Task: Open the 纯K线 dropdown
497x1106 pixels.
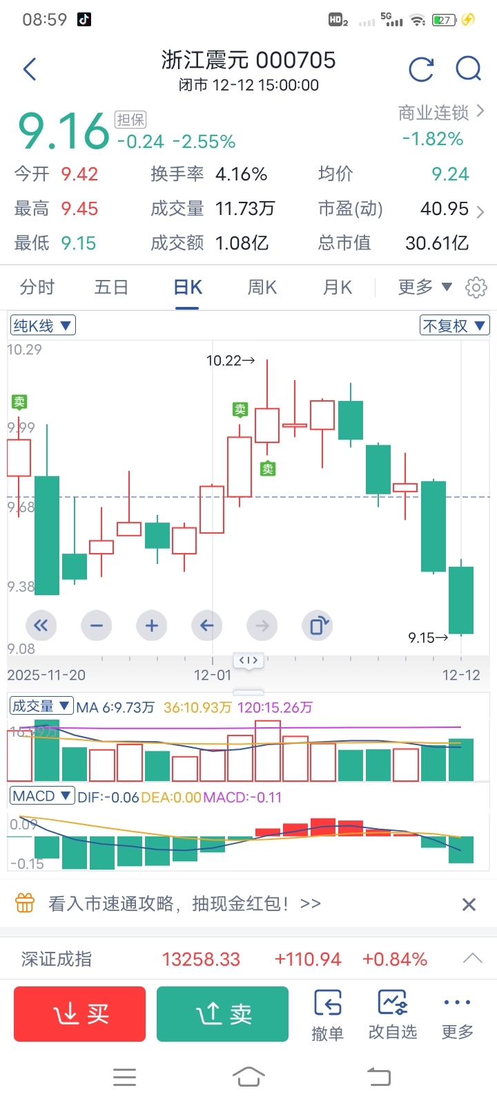Action: point(43,326)
